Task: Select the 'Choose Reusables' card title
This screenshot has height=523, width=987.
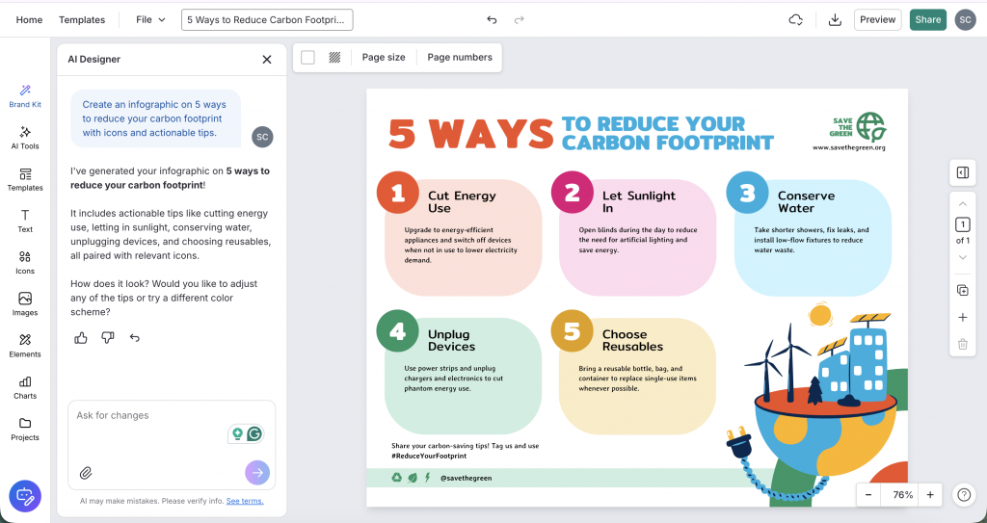Action: click(632, 341)
